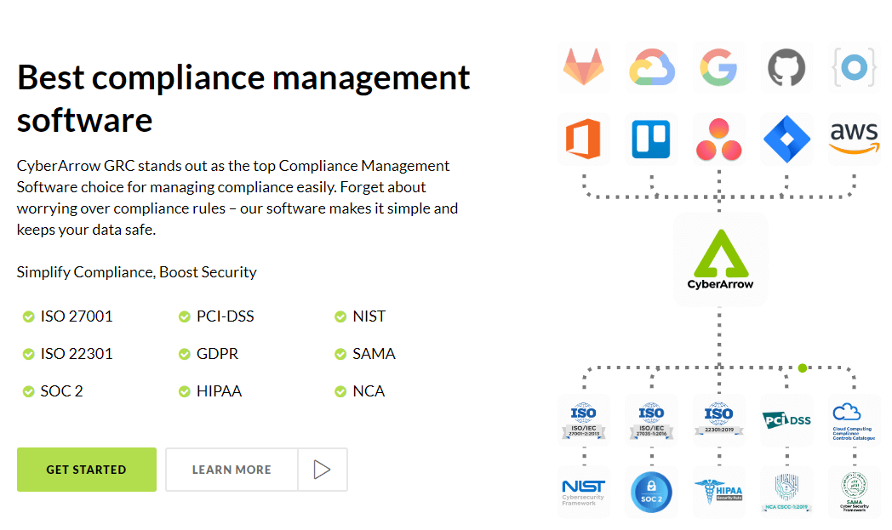Select the Google Cloud icon
This screenshot has height=530, width=892.
(x=651, y=67)
